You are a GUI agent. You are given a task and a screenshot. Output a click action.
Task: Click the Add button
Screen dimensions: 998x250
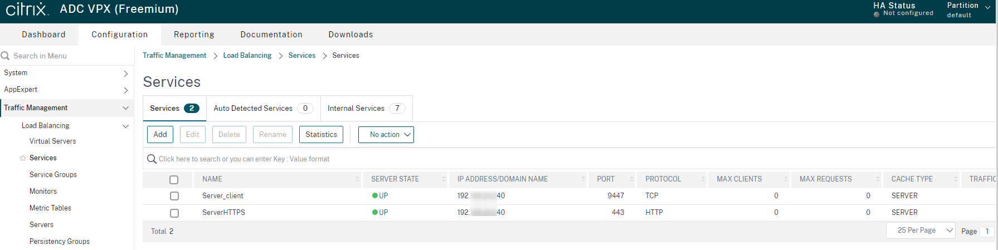(160, 135)
